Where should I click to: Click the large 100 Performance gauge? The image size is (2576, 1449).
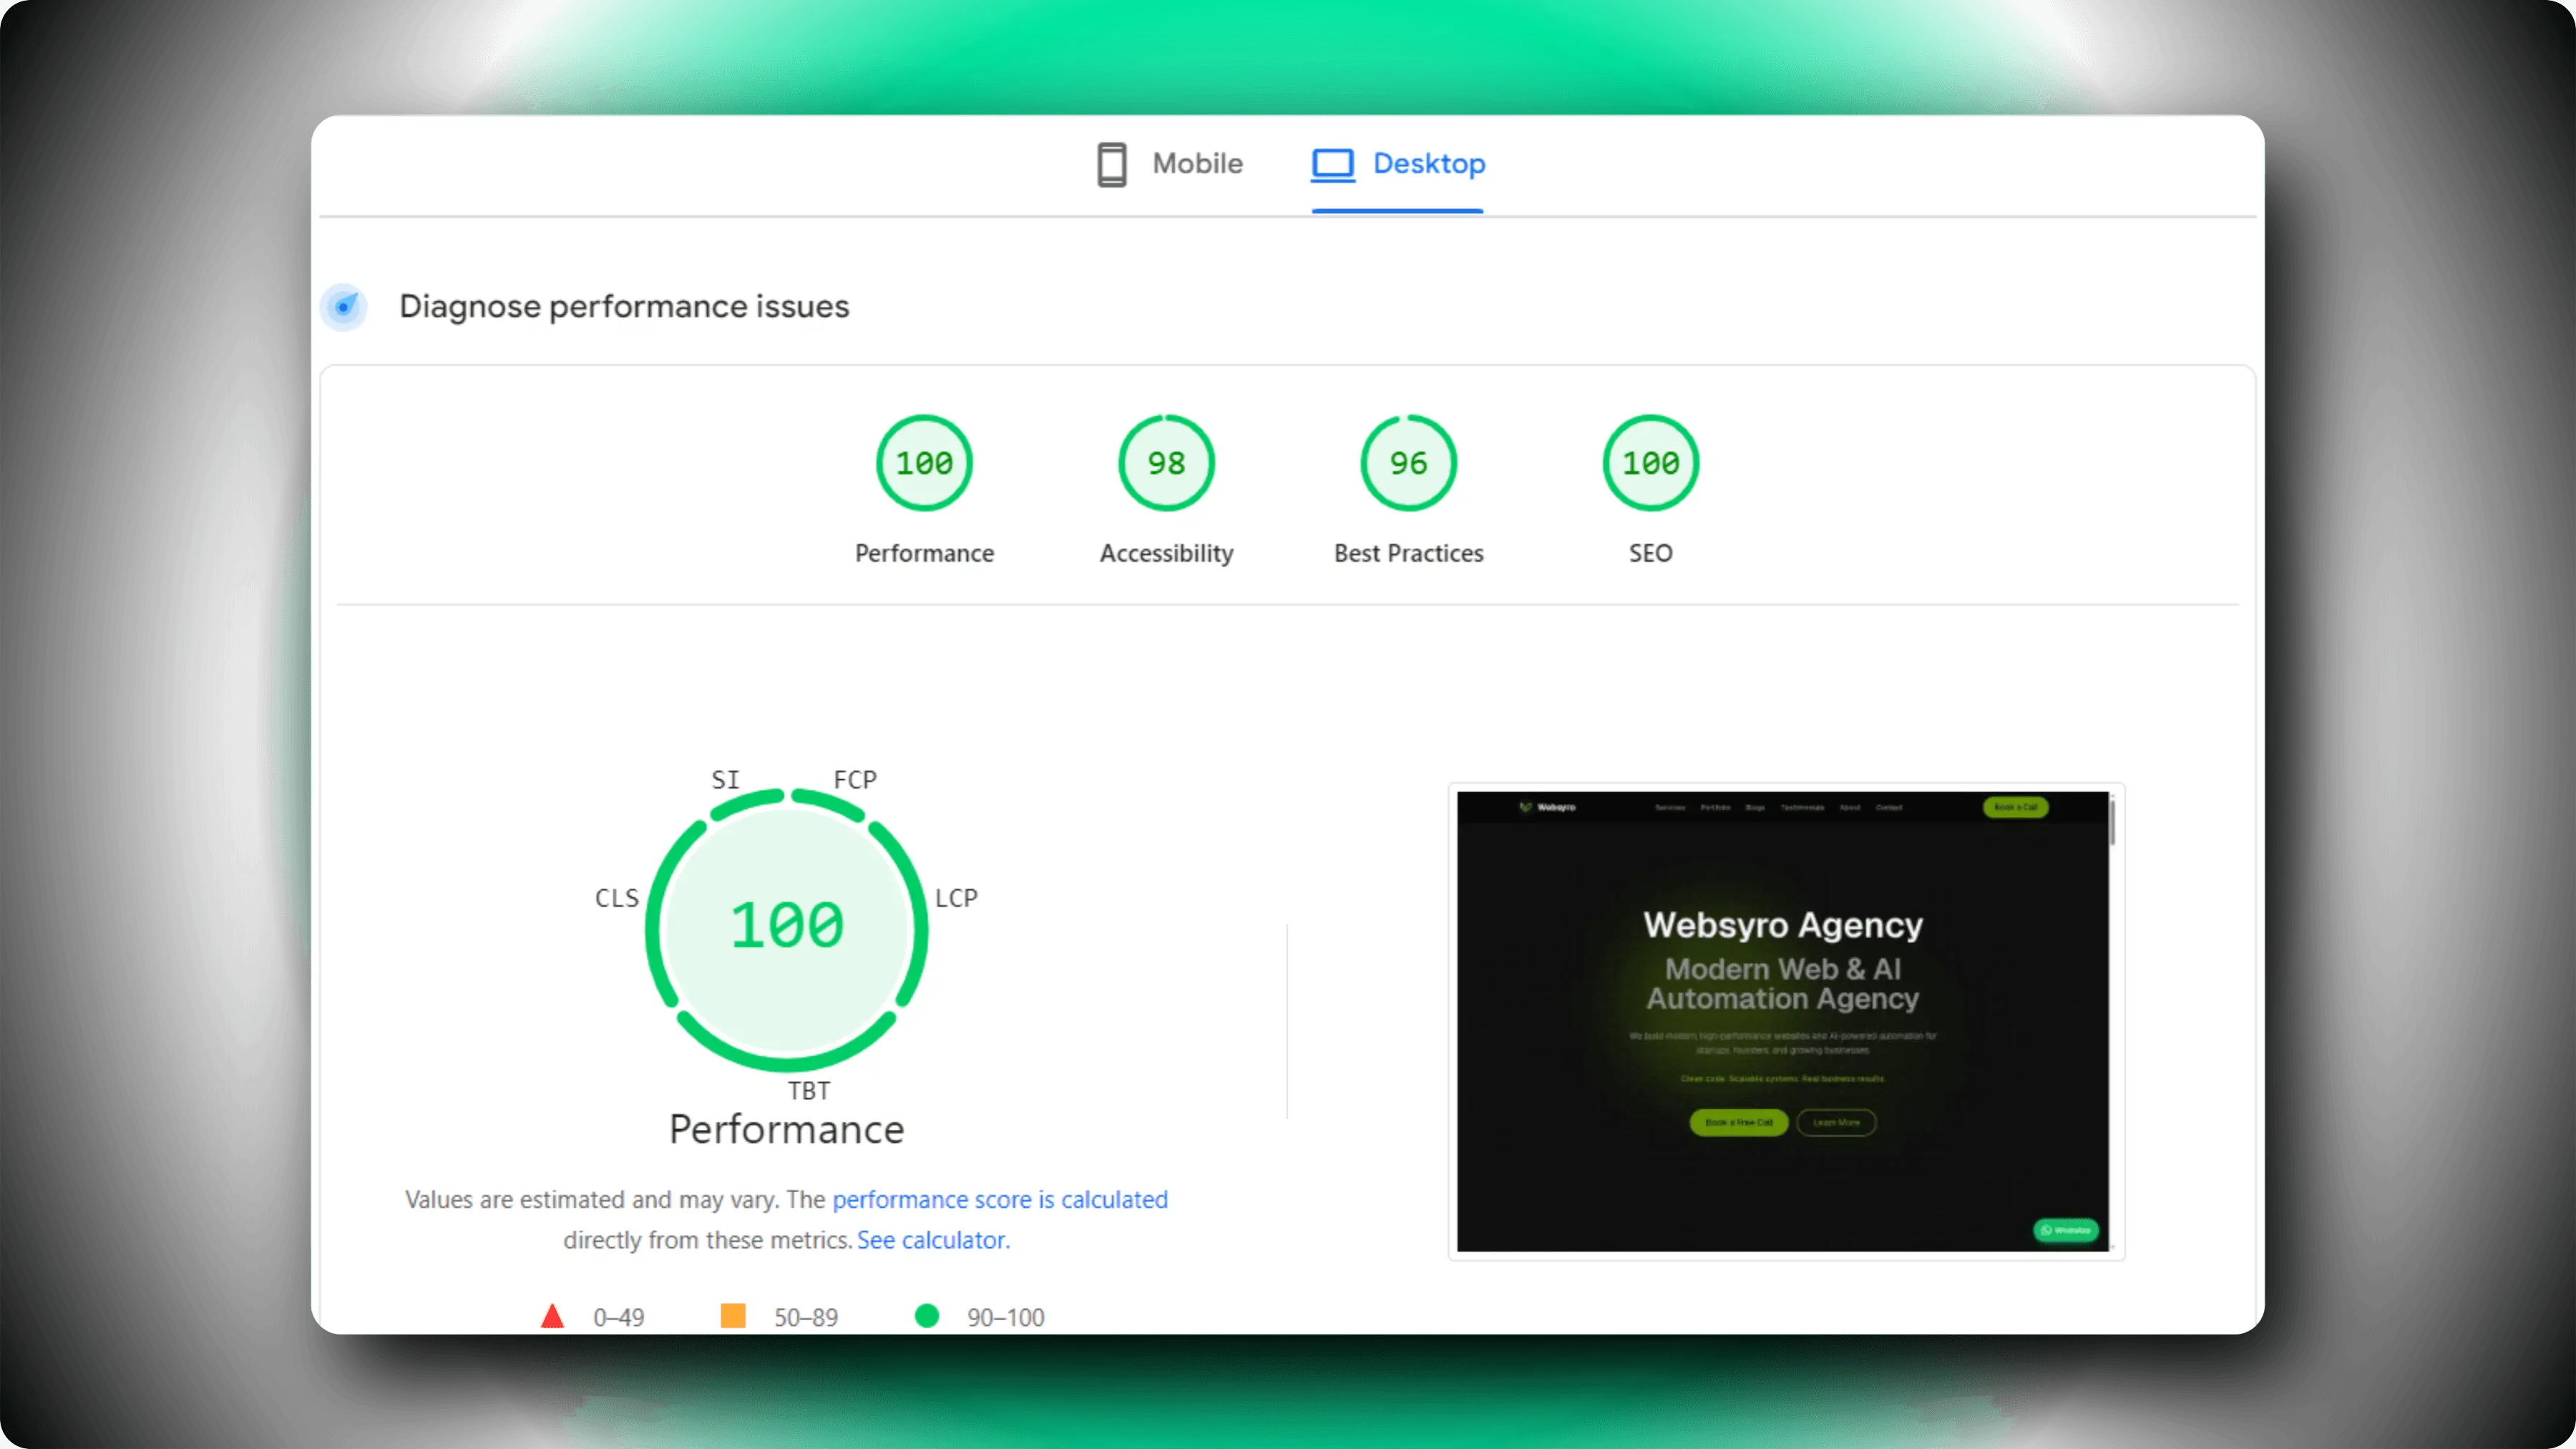click(x=787, y=927)
